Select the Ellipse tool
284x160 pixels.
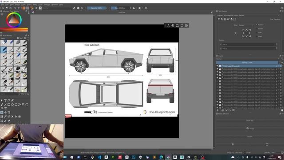[12, 105]
